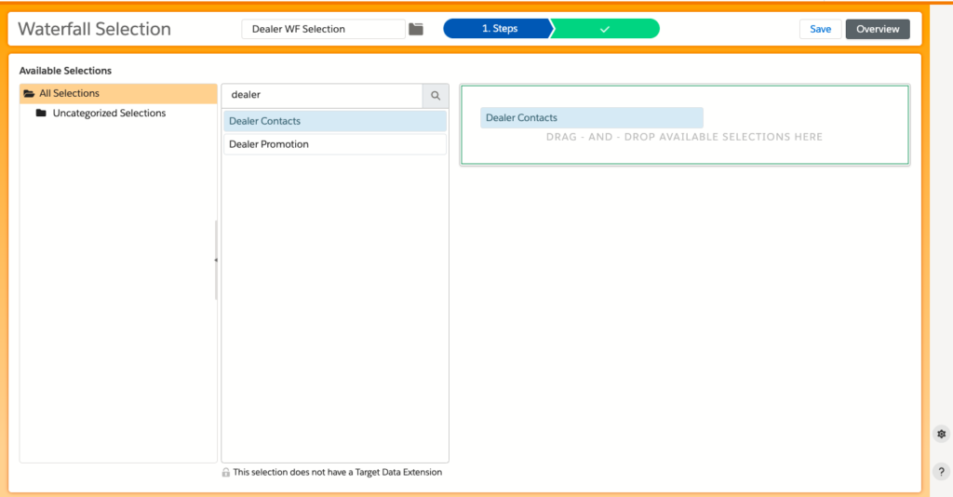Collapse the folder panel using the splitter arrow
Viewport: 953px width, 497px height.
216,260
